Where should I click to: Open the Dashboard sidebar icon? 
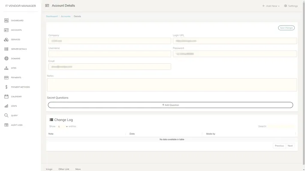pos(6,21)
